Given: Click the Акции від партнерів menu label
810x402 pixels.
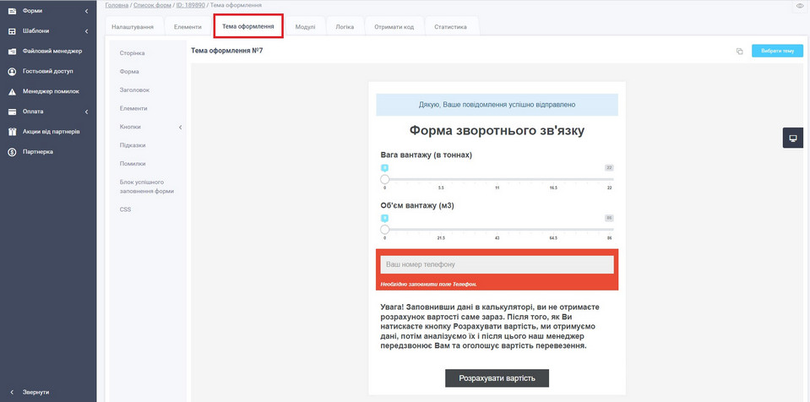Looking at the screenshot, I should tap(52, 132).
